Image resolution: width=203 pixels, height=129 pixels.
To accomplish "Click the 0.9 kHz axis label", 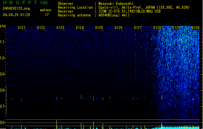I will click(x=3, y=74).
